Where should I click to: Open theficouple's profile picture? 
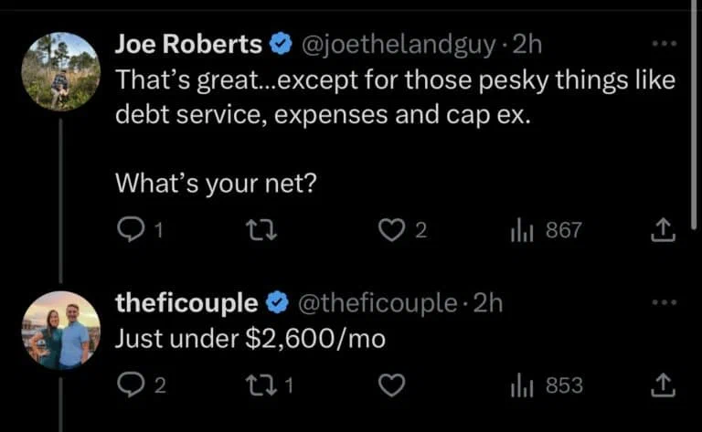60,330
